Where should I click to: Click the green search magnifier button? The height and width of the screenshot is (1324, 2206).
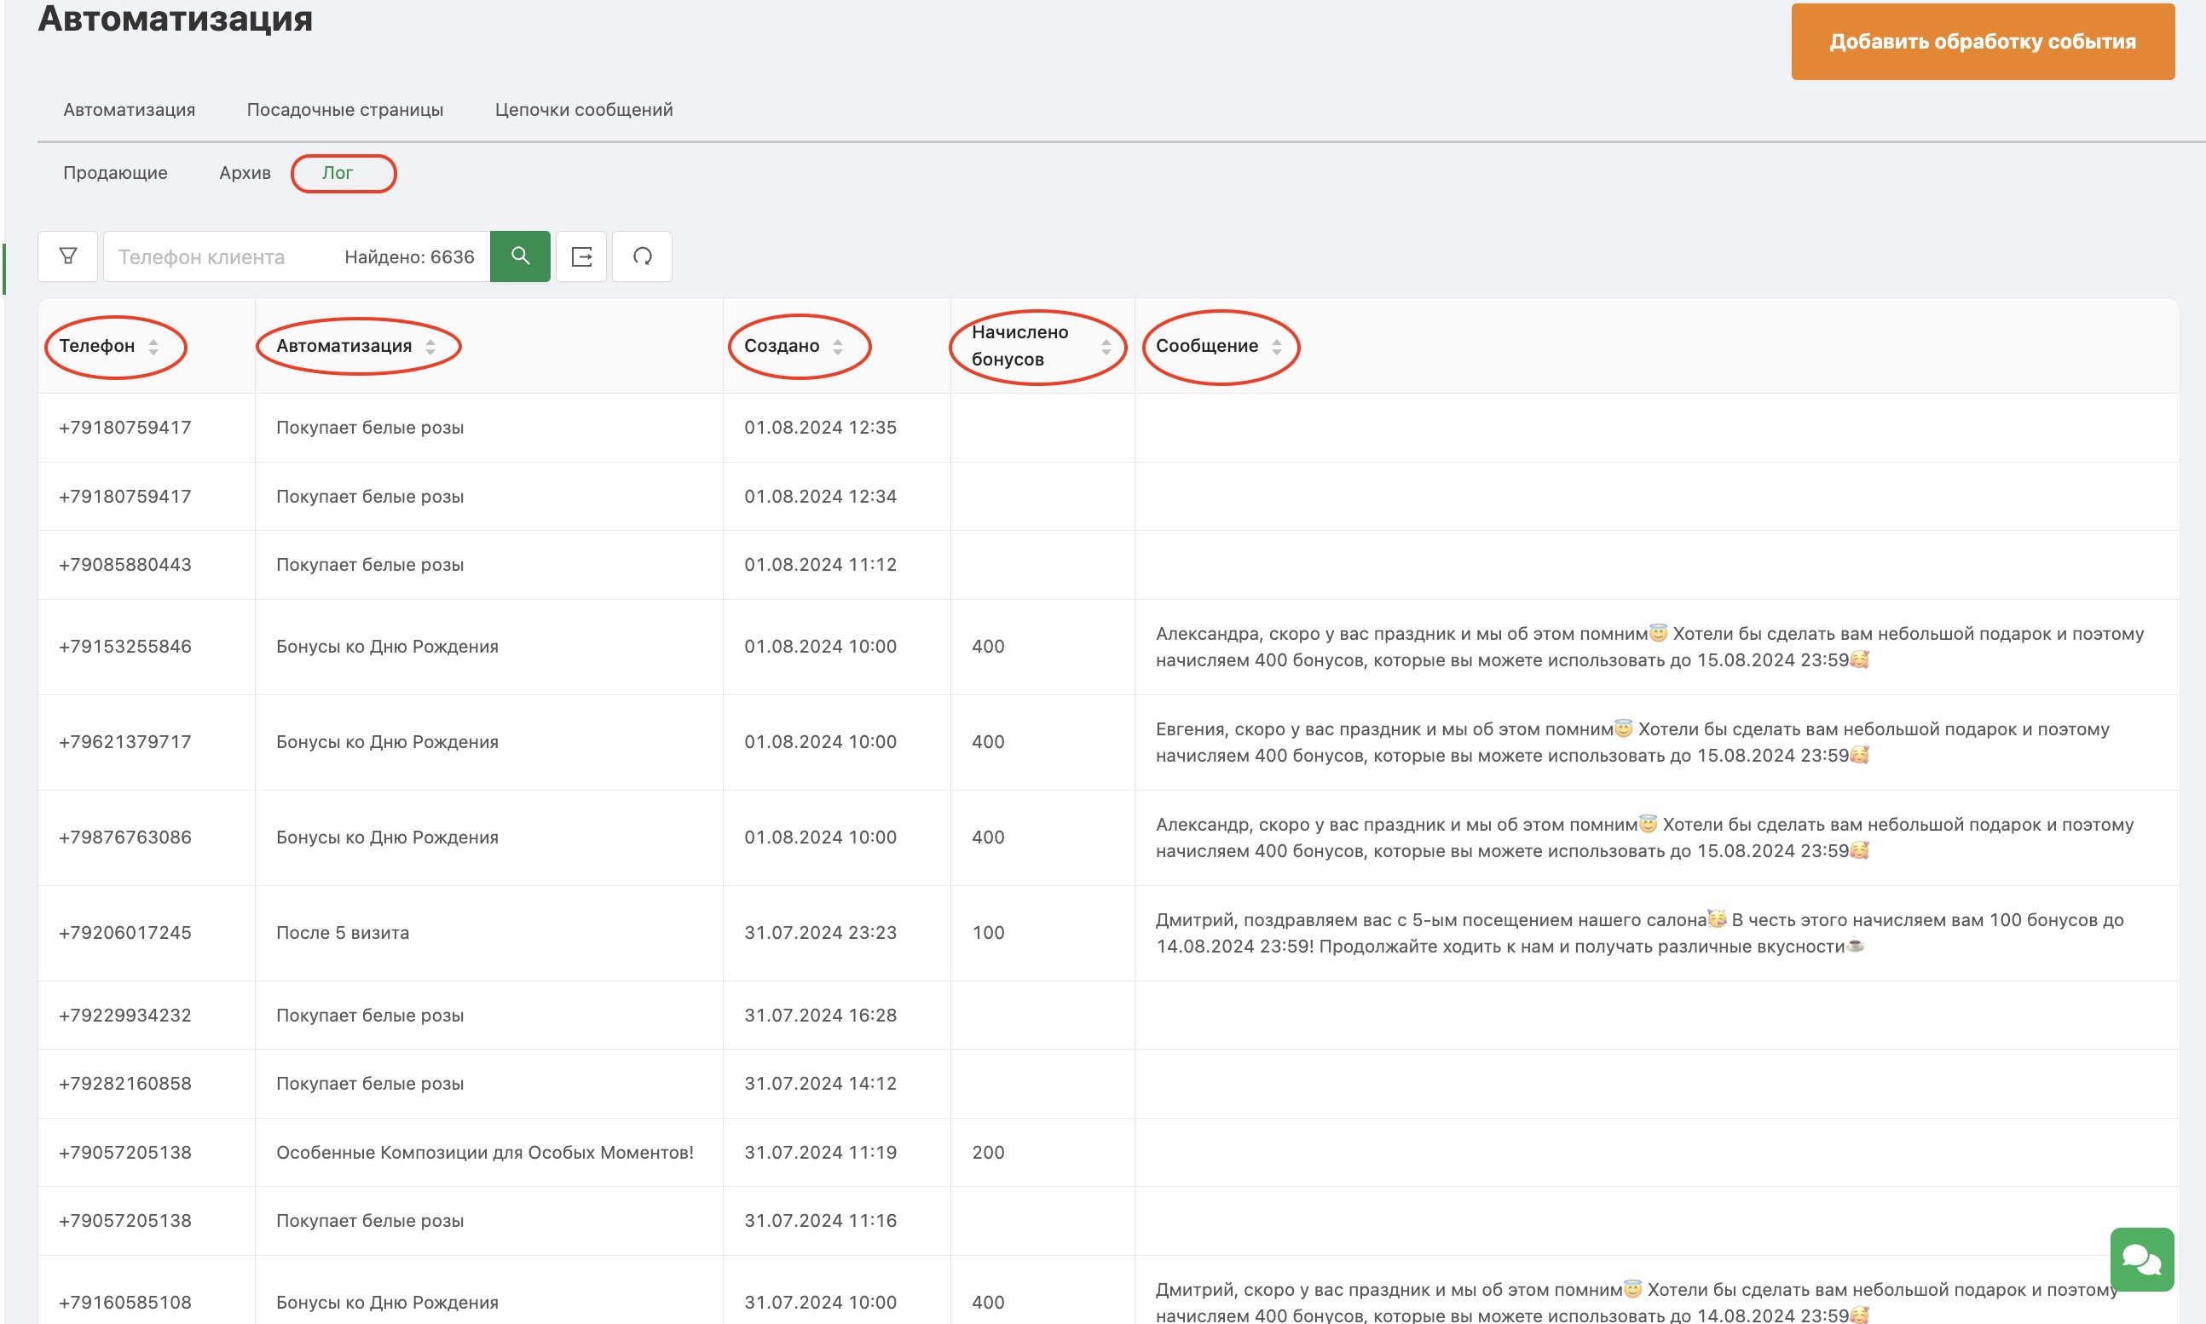click(x=520, y=256)
